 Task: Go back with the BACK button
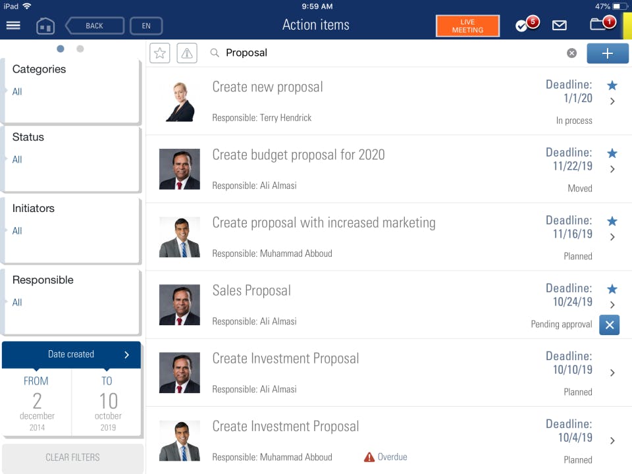pos(95,26)
